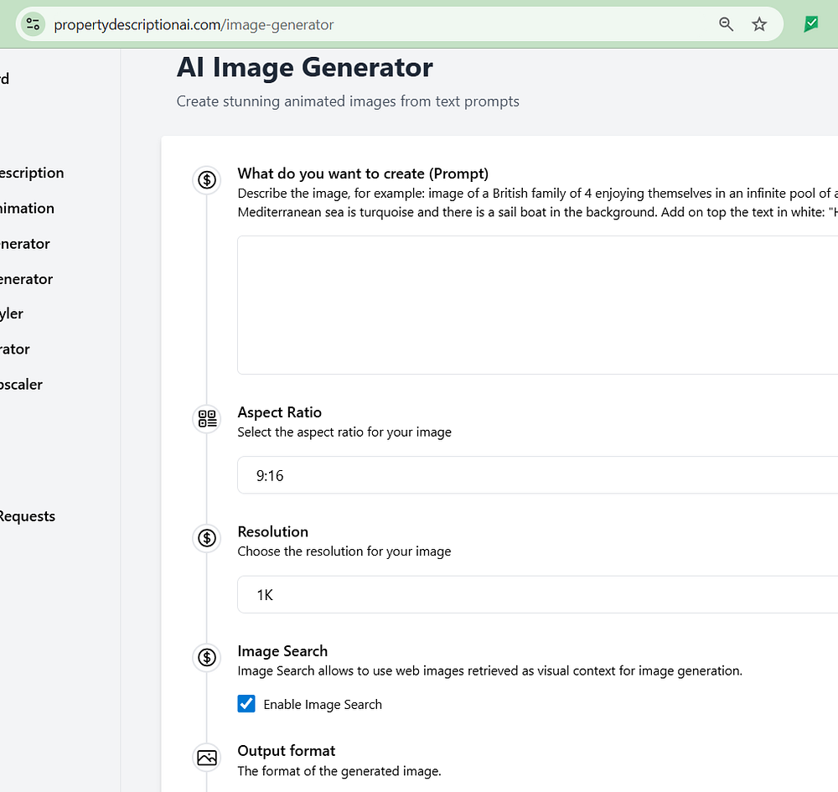This screenshot has width=838, height=792.
Task: Click the QR-style icon beside Aspect Ratio
Action: point(207,418)
